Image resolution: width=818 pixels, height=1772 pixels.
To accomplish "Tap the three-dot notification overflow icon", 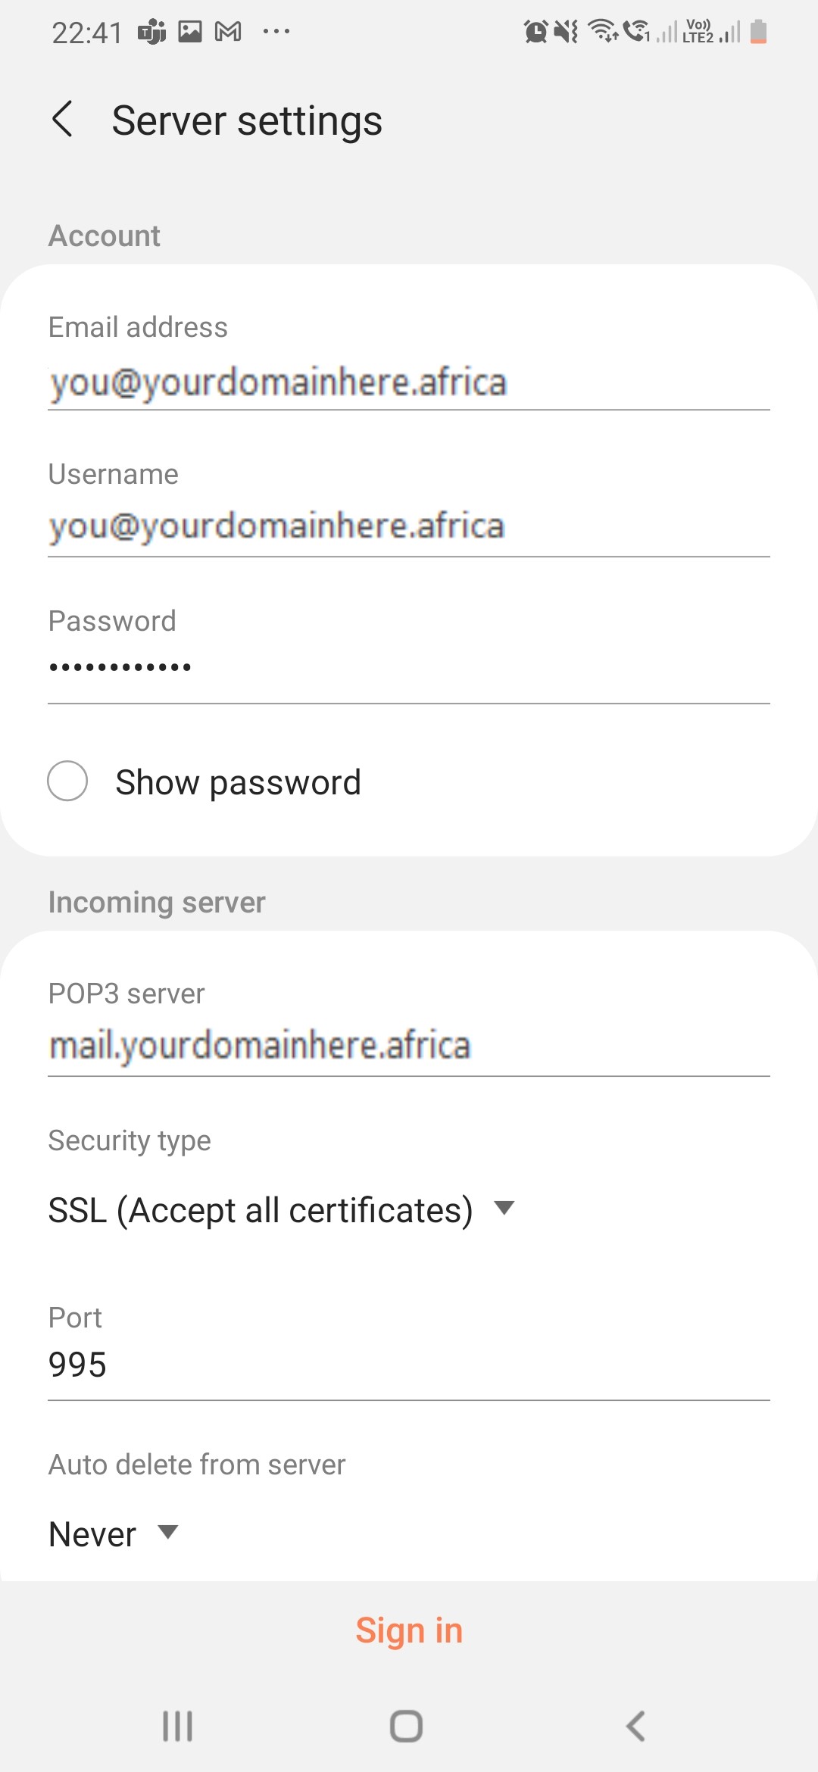I will [x=276, y=32].
